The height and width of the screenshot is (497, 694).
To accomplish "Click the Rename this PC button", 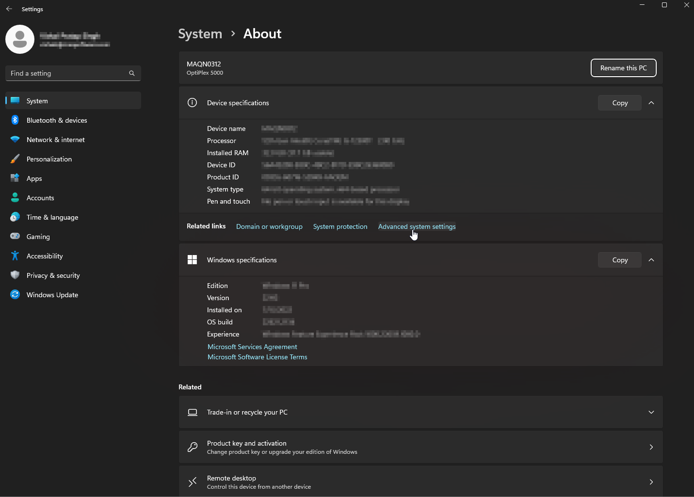I will [623, 68].
